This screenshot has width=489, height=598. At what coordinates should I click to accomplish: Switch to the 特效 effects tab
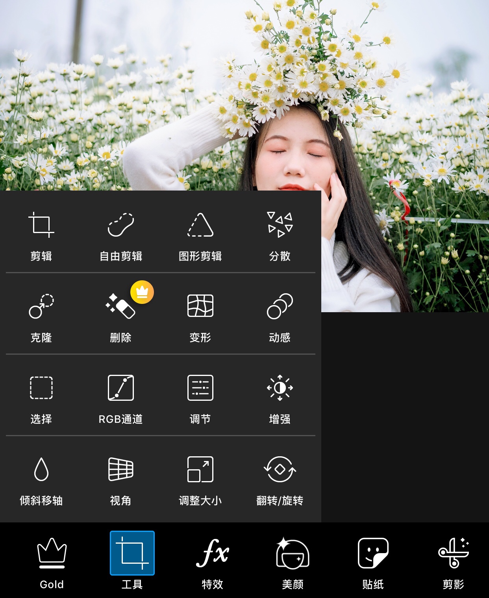pos(213,562)
